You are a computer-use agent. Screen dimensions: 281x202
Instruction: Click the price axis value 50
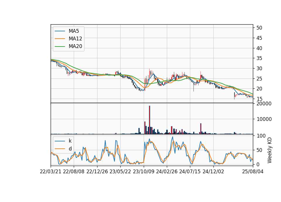click(259, 28)
